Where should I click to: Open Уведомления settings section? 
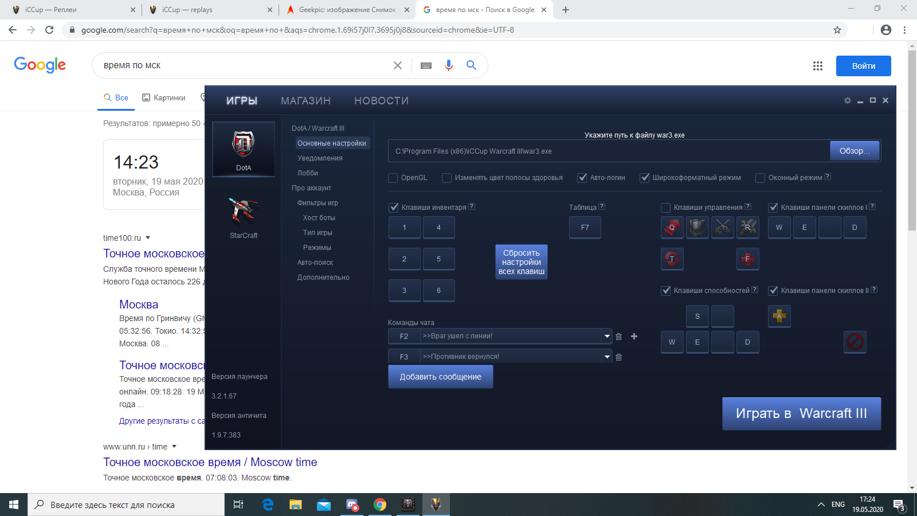pos(320,158)
